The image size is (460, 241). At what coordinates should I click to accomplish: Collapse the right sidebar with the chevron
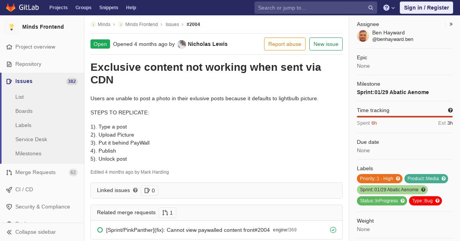click(x=451, y=24)
